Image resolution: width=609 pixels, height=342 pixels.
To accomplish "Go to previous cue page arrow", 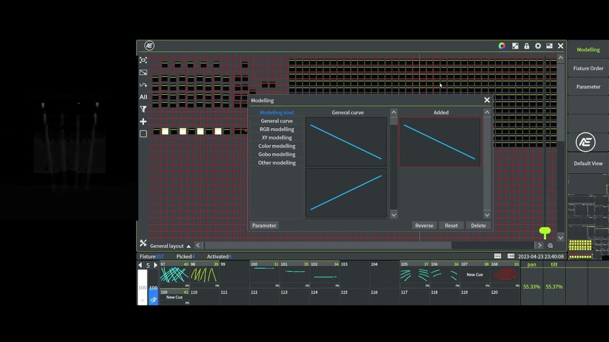I will (140, 265).
